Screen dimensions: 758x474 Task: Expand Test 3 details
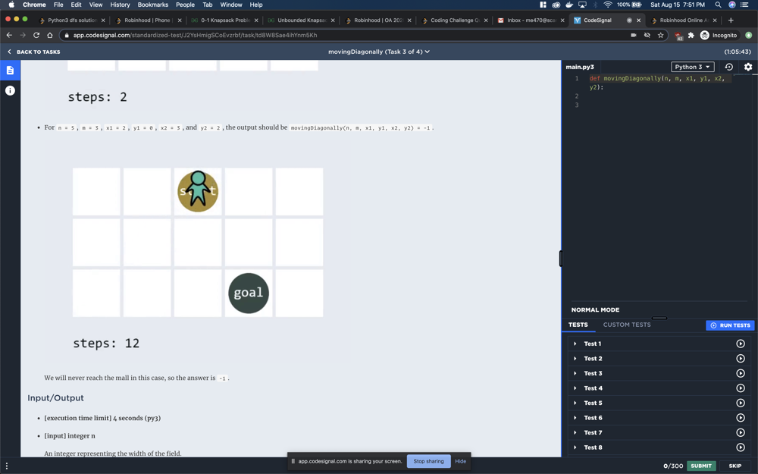tap(575, 373)
